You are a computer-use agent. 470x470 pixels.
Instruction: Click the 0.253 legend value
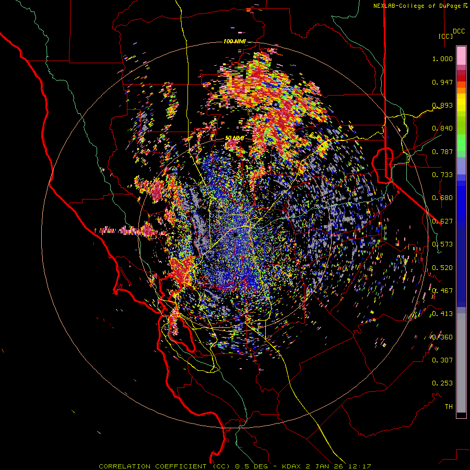pyautogui.click(x=442, y=383)
